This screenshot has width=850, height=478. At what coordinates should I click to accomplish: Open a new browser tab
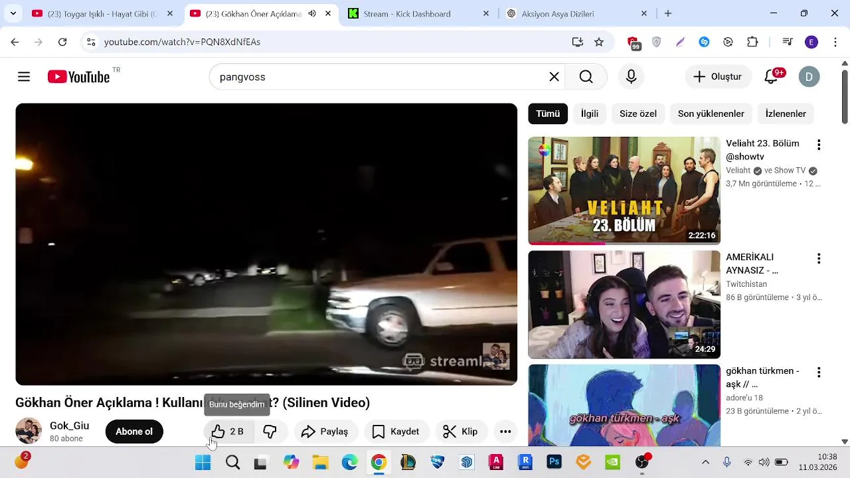[668, 13]
